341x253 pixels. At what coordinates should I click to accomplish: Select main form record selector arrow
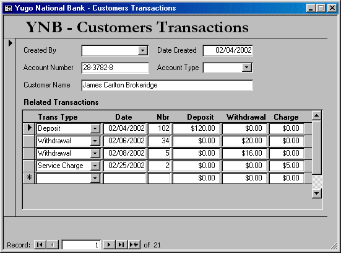click(10, 43)
